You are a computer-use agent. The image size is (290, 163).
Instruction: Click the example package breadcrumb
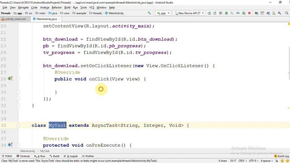[80, 13]
